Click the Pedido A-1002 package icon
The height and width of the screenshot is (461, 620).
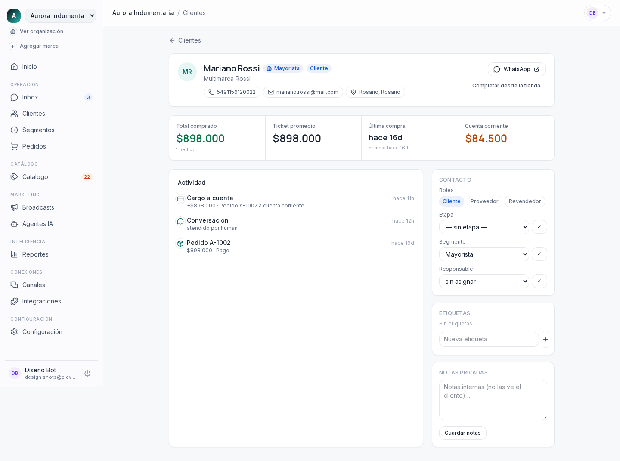pos(180,244)
